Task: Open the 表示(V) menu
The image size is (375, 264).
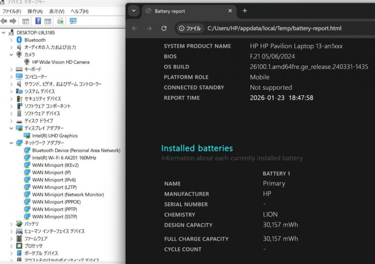Action: pyautogui.click(x=57, y=11)
